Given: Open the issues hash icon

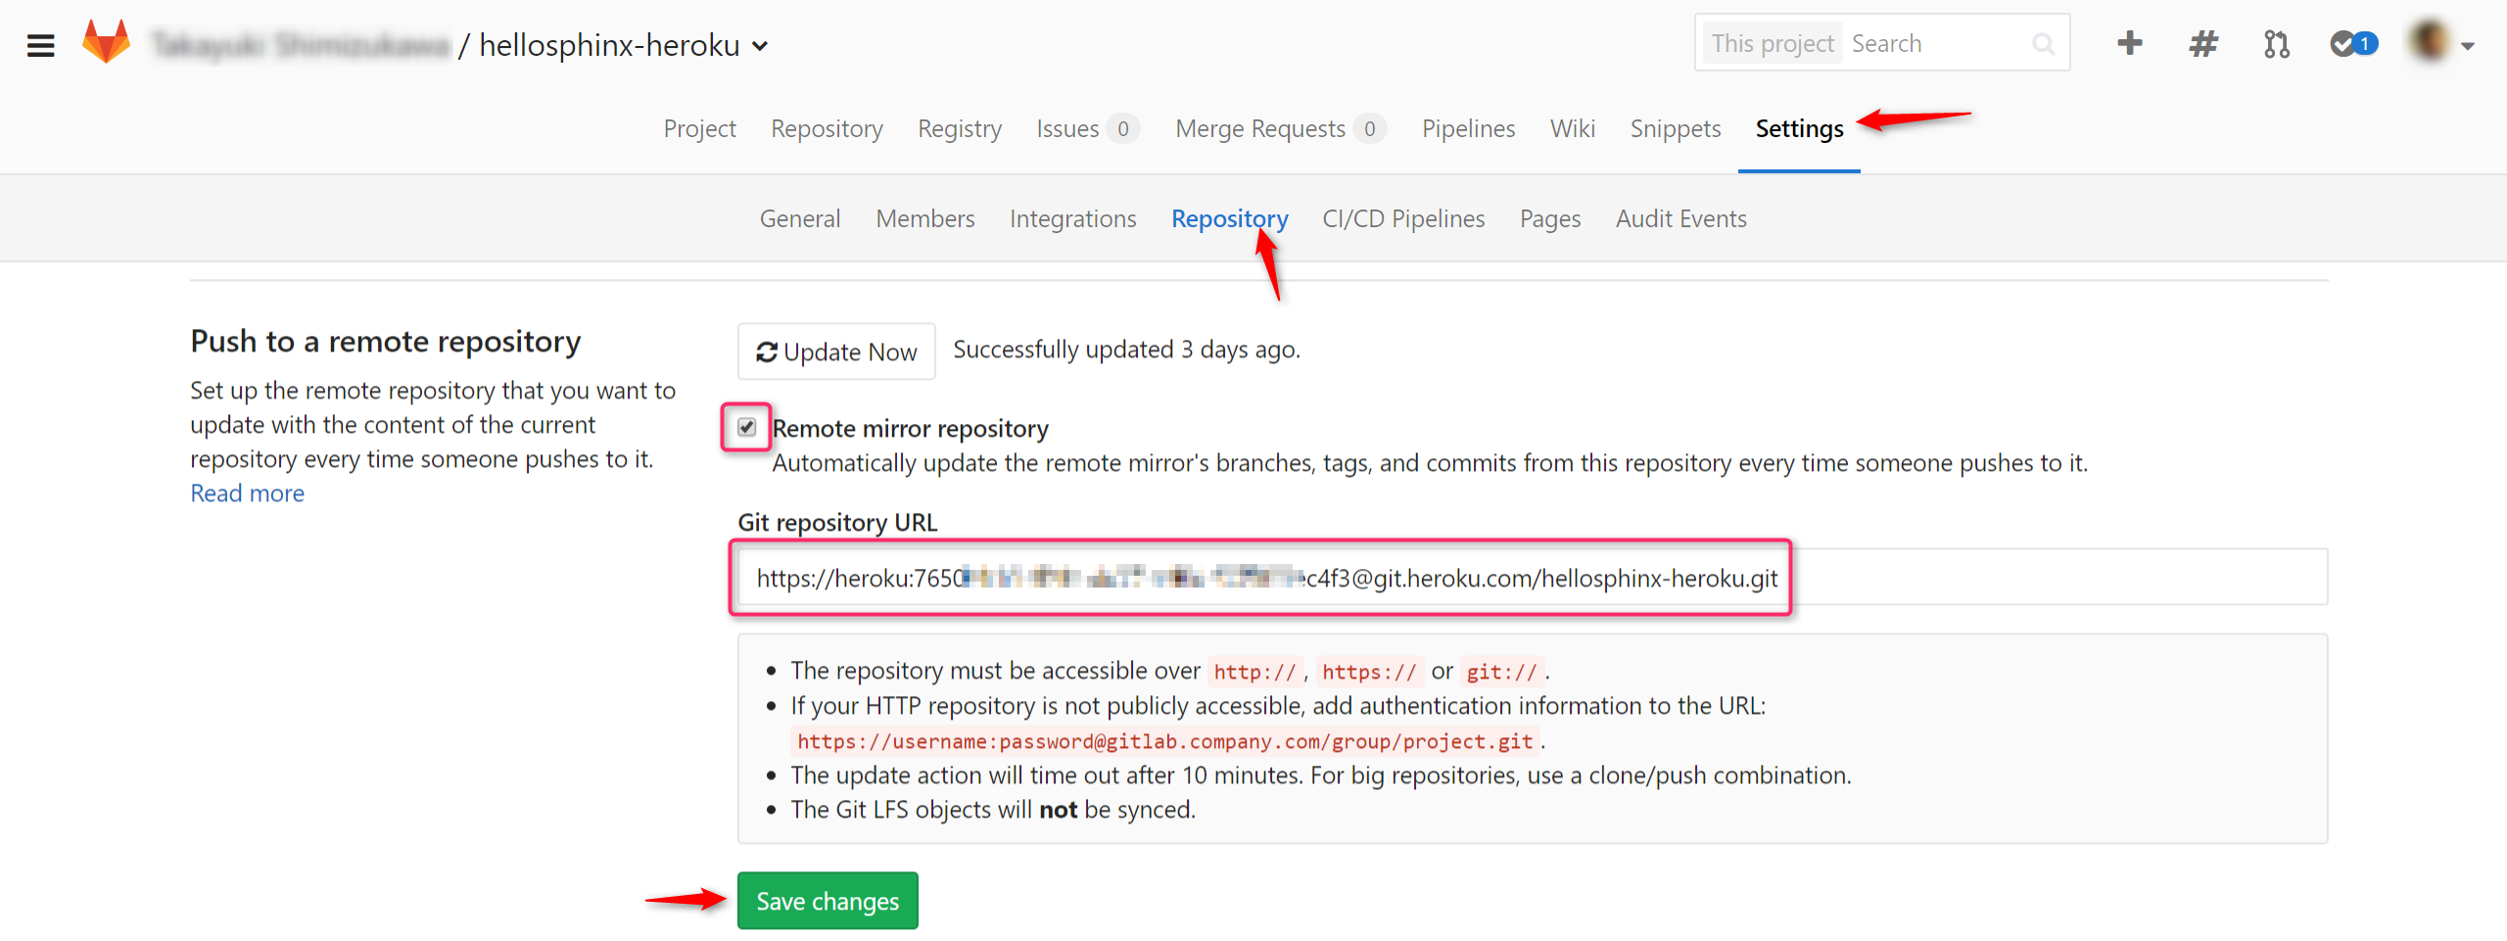Looking at the screenshot, I should 2202,44.
